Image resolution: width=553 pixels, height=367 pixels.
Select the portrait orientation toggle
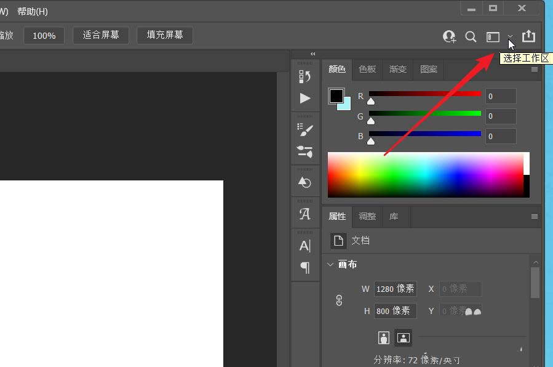click(x=383, y=337)
